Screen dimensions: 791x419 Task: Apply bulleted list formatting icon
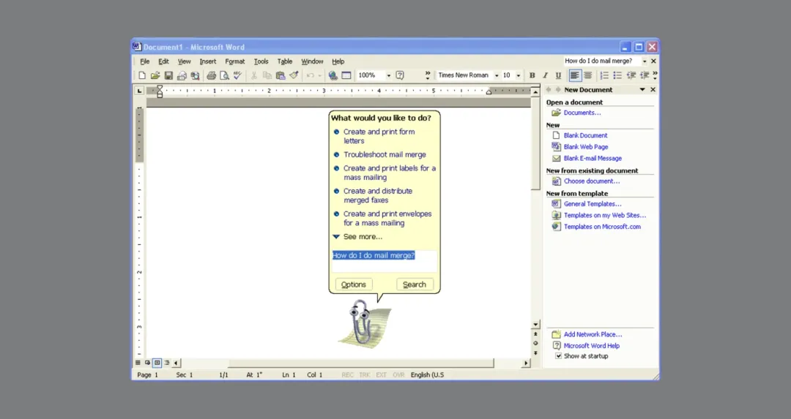(617, 75)
